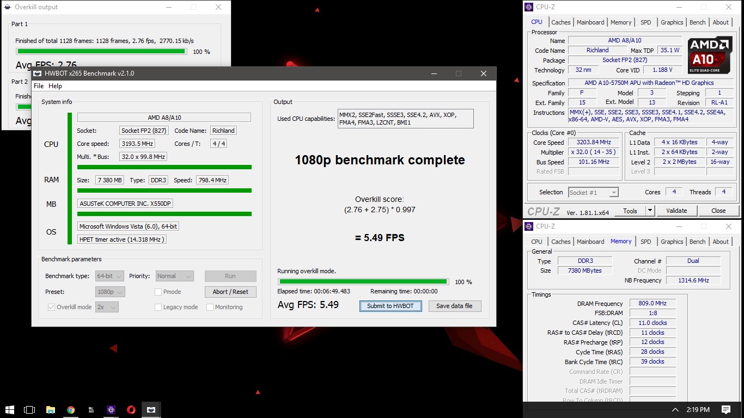Click the Abort / Reset button
This screenshot has height=418, width=744.
pos(230,292)
